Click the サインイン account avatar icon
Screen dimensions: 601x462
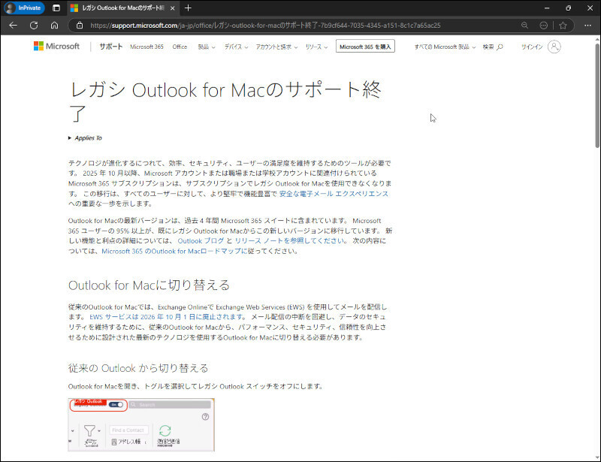click(x=554, y=47)
